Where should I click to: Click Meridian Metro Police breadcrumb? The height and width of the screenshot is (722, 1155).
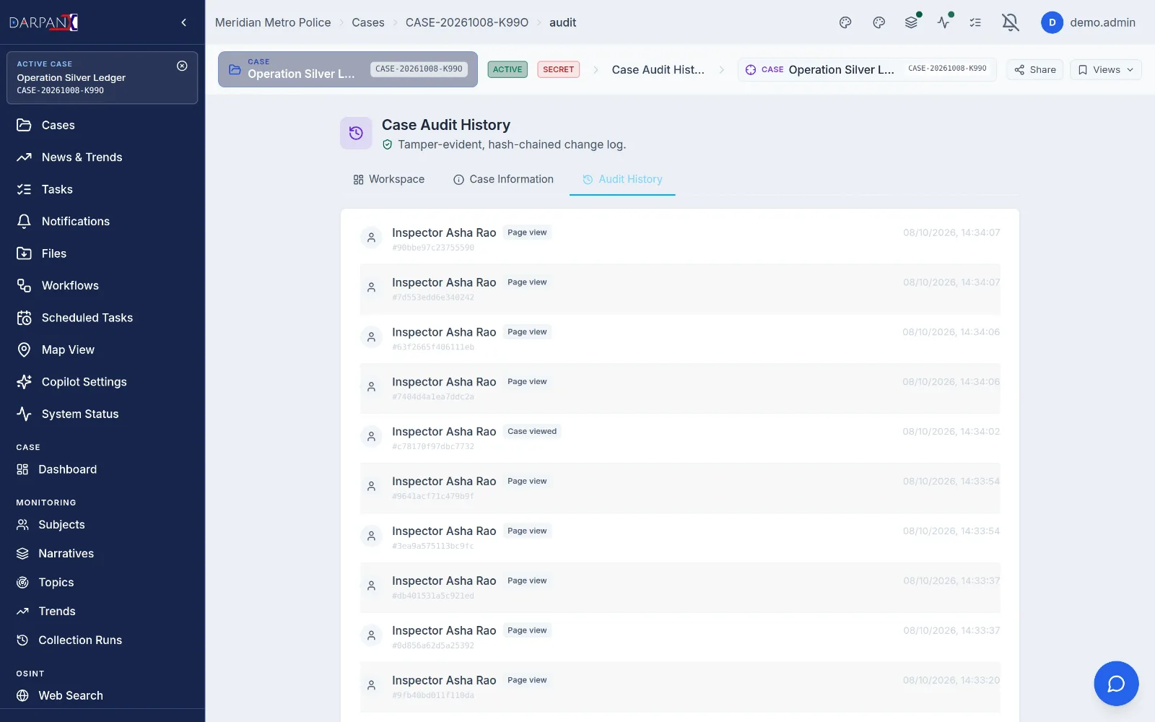coord(273,22)
